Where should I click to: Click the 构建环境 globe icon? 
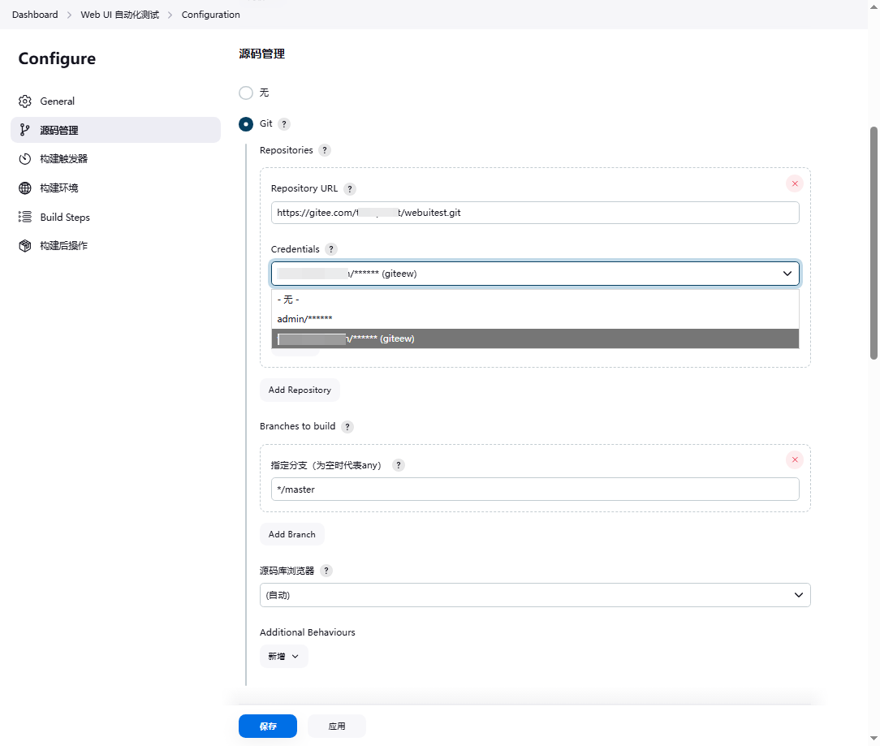pos(24,188)
